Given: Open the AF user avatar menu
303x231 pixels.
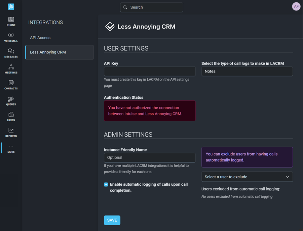Looking at the screenshot, I should coord(296,6).
